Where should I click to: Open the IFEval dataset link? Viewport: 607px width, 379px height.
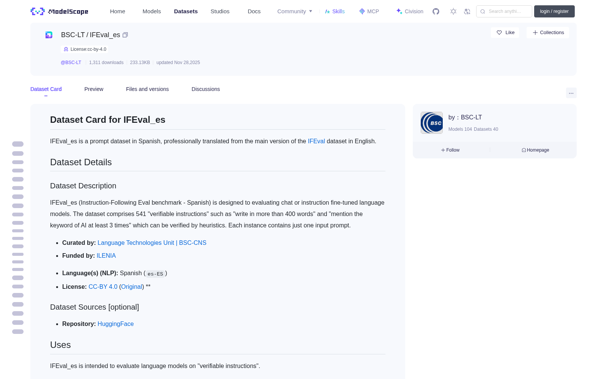tap(316, 141)
